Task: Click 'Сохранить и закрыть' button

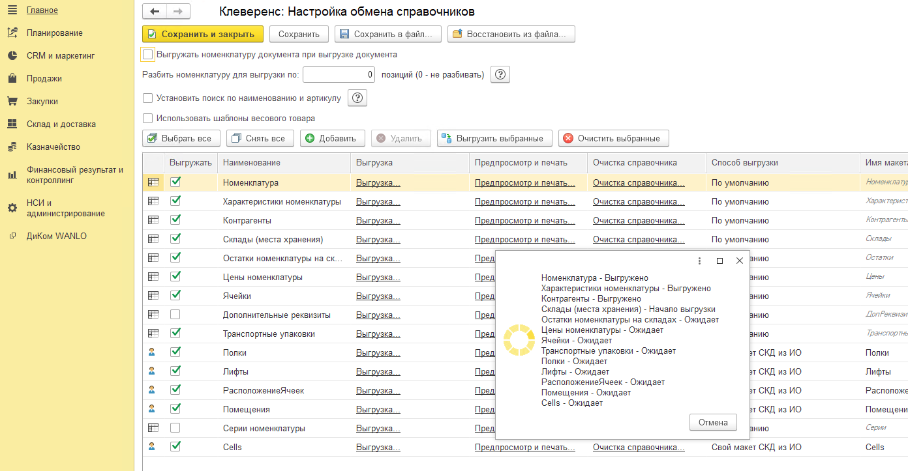Action: coord(202,34)
